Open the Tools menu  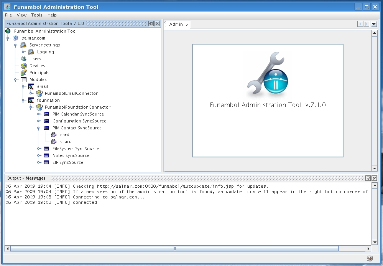pyautogui.click(x=36, y=15)
